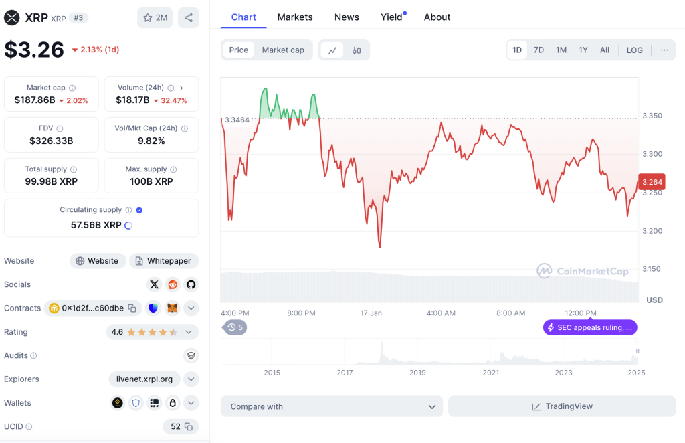Add contract to MetaMask fox icon
Viewport: 685px width, 443px height.
[x=173, y=308]
